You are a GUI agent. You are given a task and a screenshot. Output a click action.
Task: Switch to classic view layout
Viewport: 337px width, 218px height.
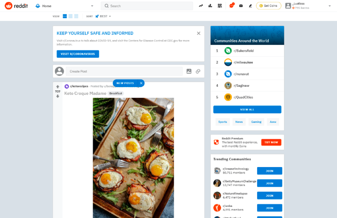coord(71,16)
